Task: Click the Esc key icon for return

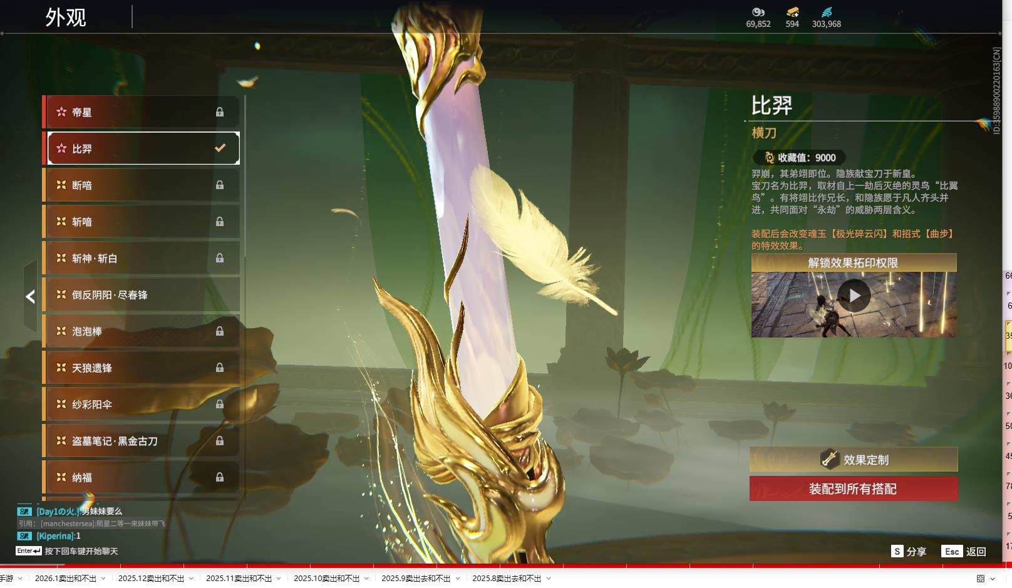Action: point(952,551)
